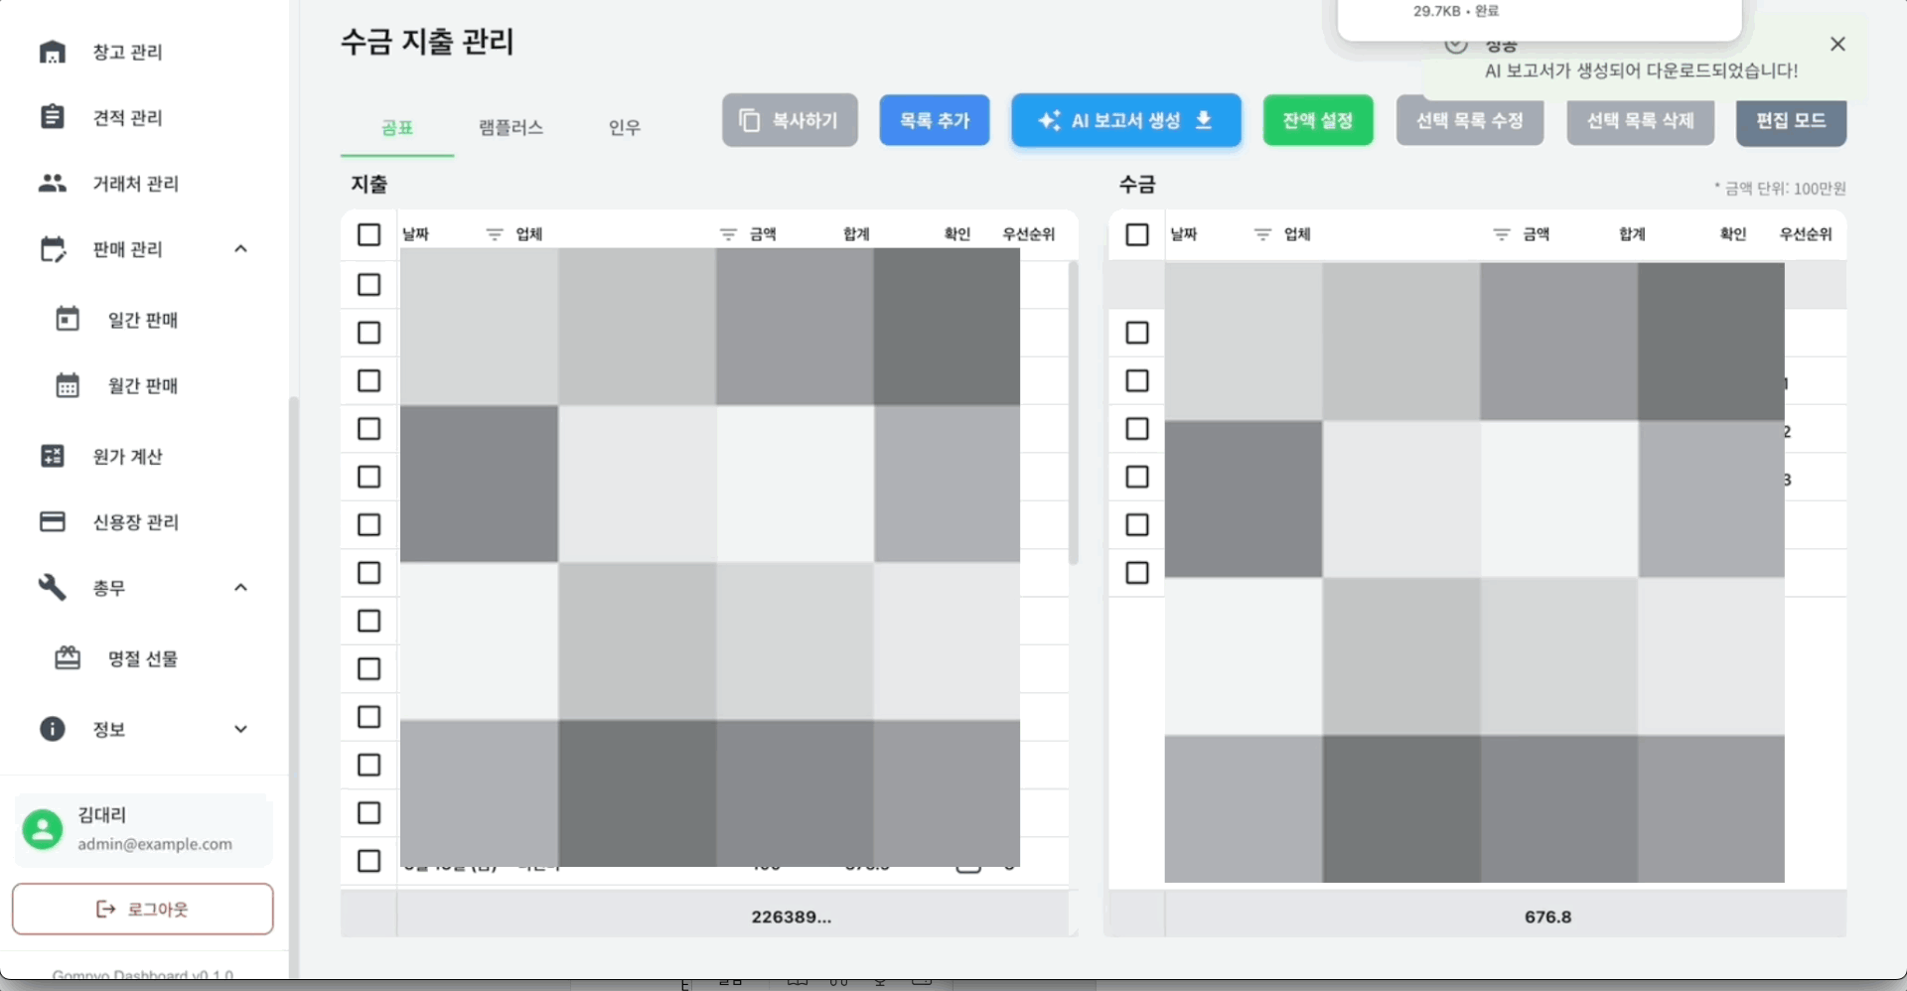Check the first row checkbox in 지출 table
1907x991 pixels.
[368, 285]
